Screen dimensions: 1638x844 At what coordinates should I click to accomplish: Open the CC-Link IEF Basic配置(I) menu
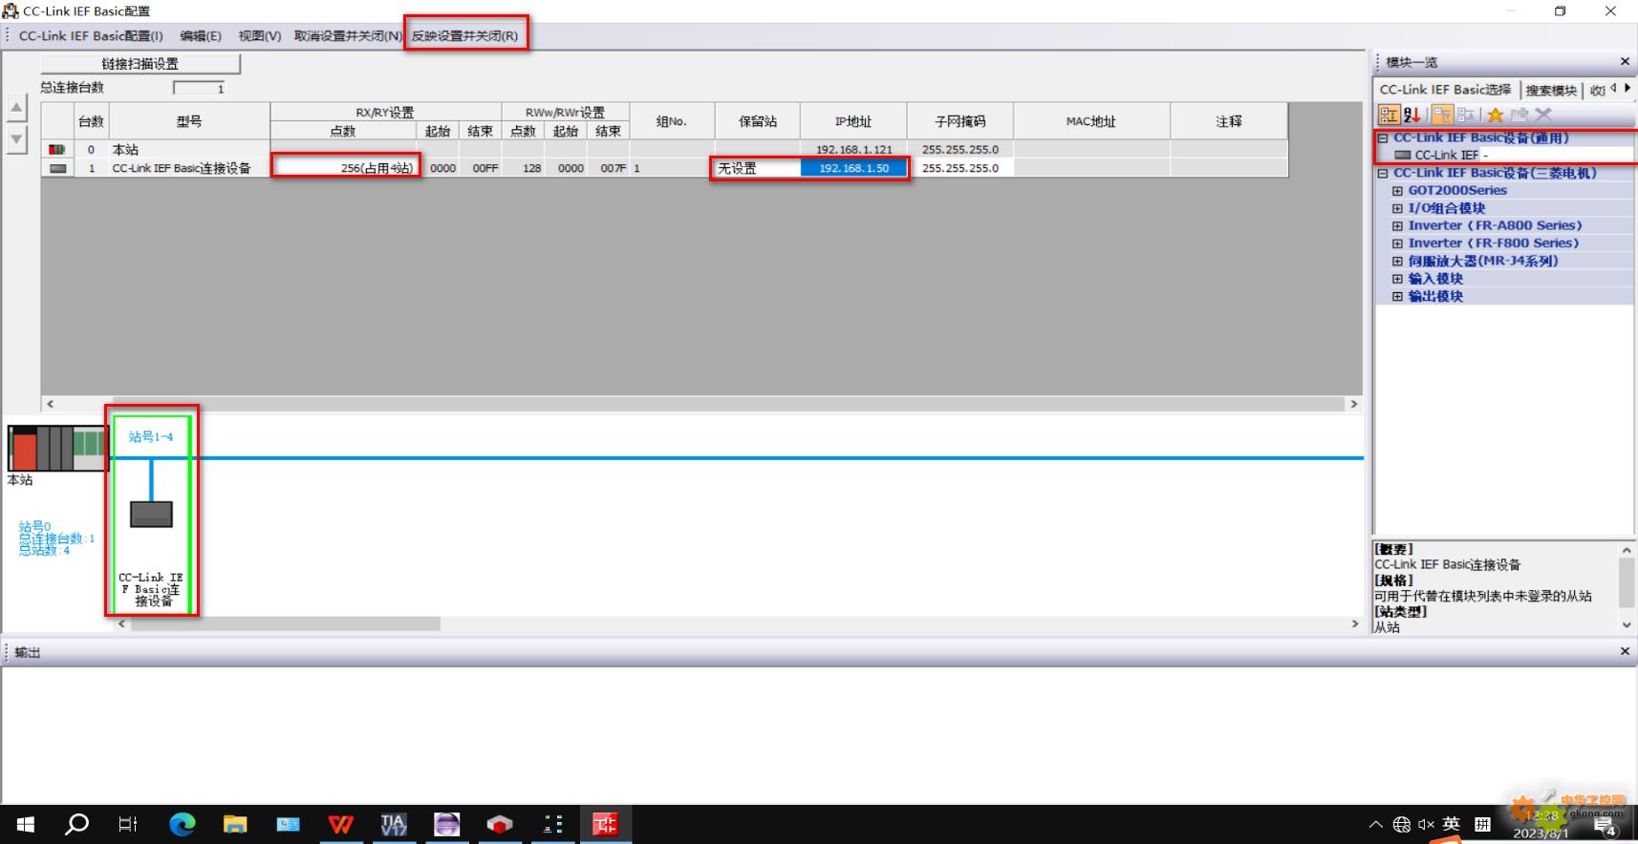(91, 35)
